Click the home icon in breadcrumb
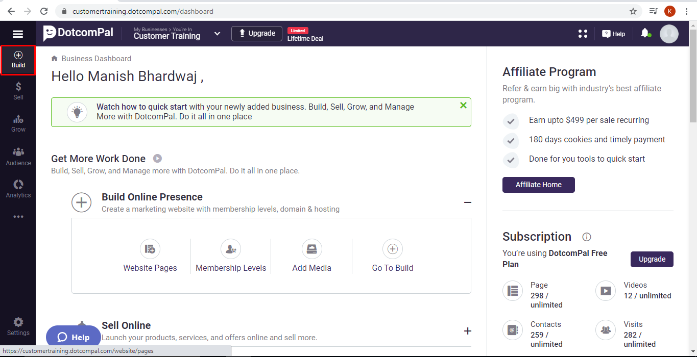The image size is (697, 357). pos(55,59)
